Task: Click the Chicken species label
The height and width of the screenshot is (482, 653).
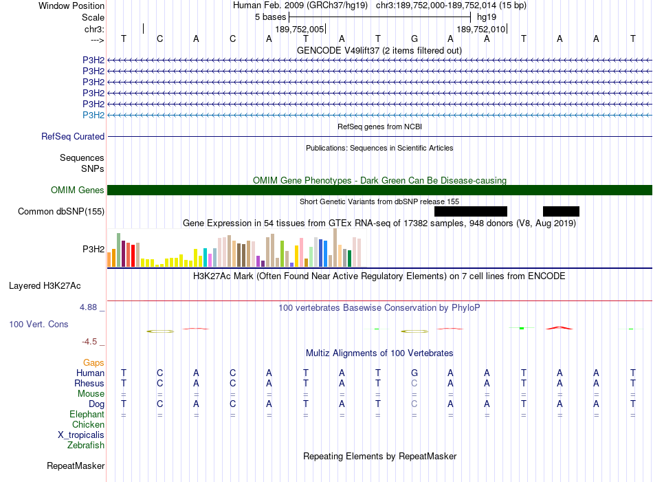Action: 88,424
